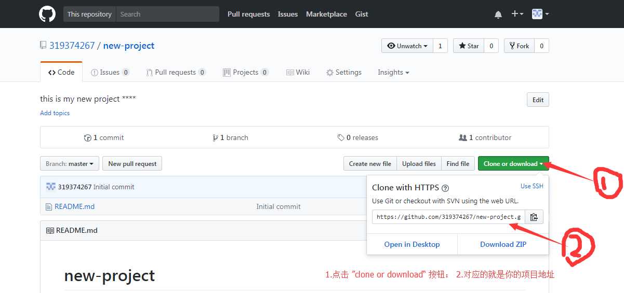
Task: Open the README.md file
Action: pyautogui.click(x=75, y=206)
